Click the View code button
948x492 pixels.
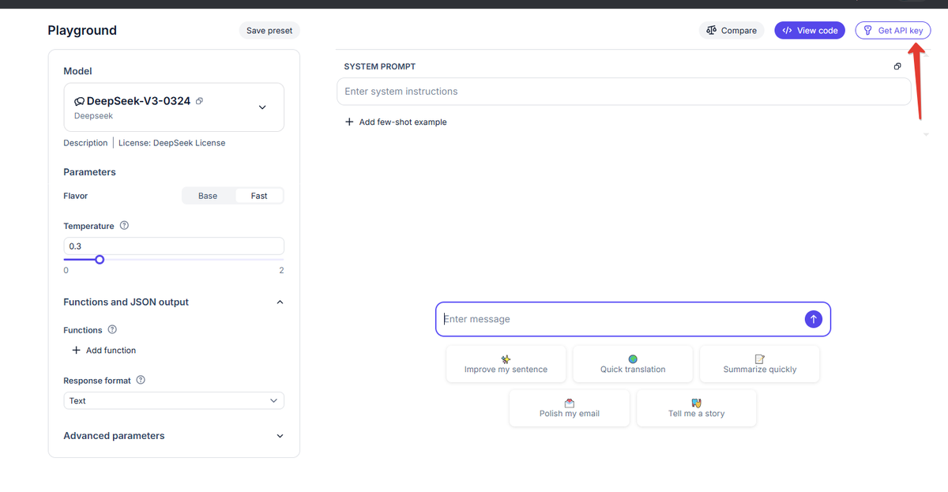click(x=810, y=31)
